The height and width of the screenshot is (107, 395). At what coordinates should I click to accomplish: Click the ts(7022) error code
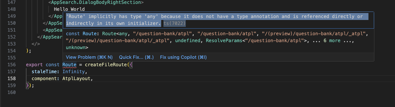175,24
